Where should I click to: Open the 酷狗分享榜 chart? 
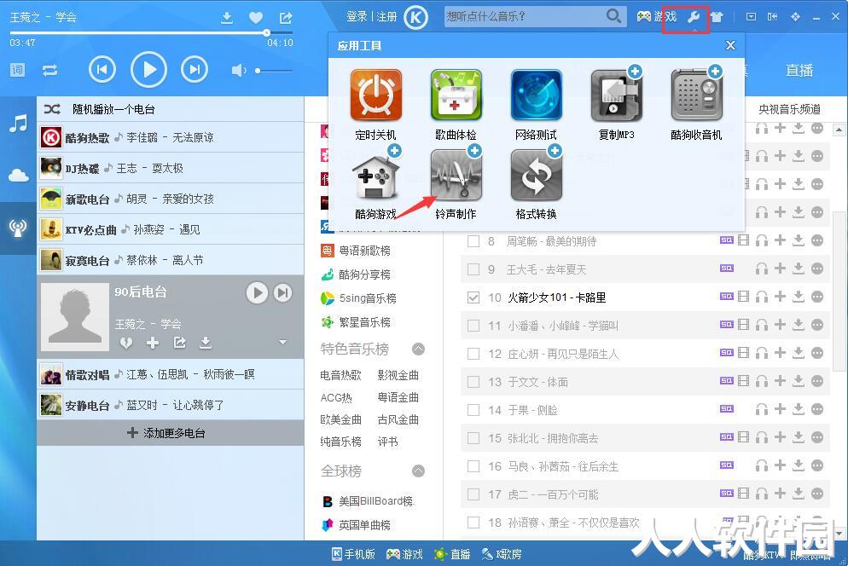pos(356,274)
